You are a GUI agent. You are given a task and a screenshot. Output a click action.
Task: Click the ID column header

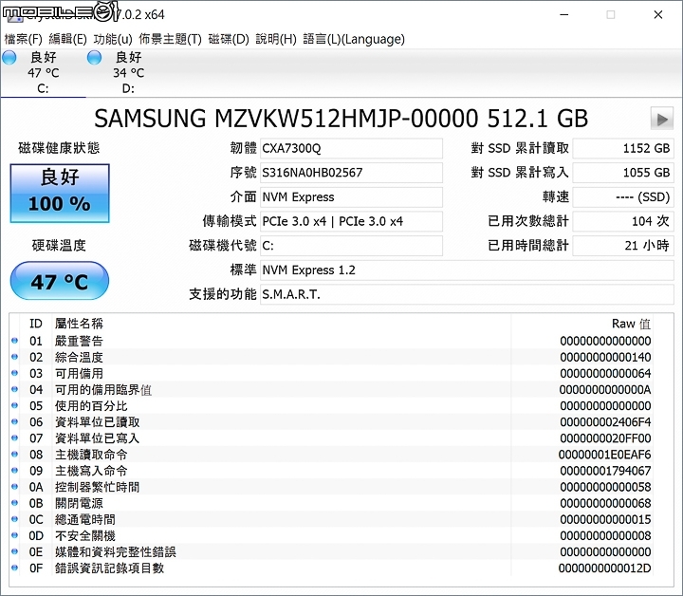36,324
